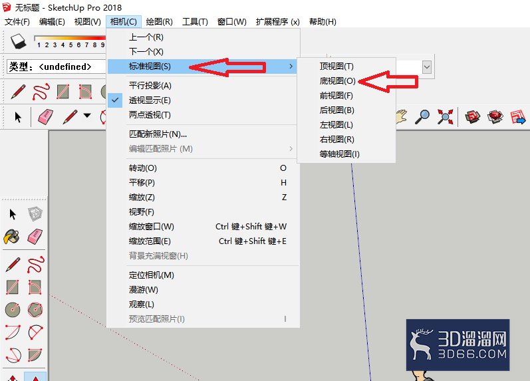Viewport: 530px width, 381px height.
Task: Select the 3-Point Arc tool
Action: (13, 354)
